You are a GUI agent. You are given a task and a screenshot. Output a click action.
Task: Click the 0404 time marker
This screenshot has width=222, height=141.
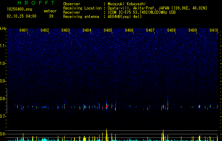(87, 30)
